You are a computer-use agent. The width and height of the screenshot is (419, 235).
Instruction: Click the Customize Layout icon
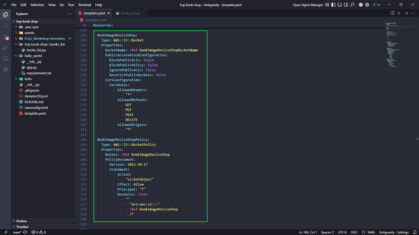coord(327,5)
